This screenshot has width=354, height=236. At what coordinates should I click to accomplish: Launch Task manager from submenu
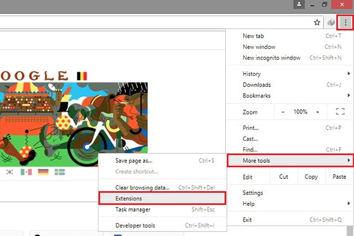click(163, 209)
